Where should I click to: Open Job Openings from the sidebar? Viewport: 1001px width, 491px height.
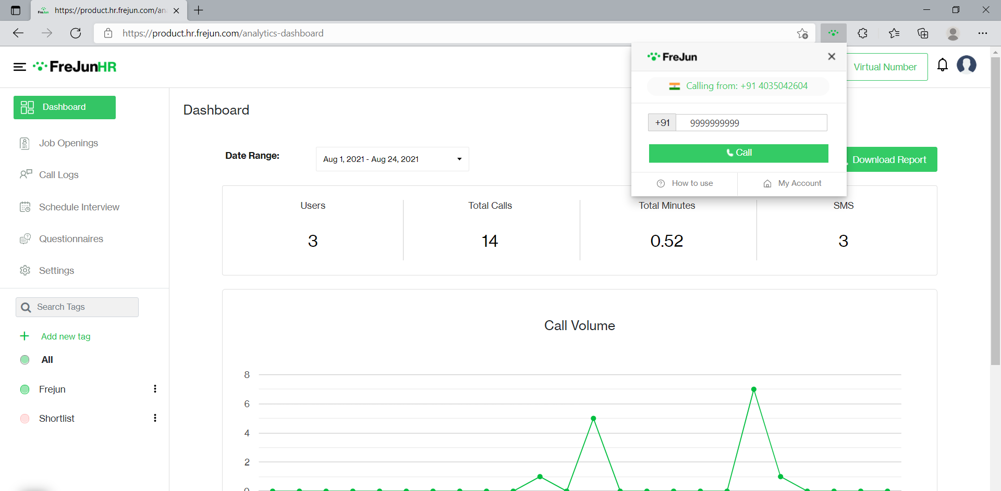click(x=68, y=143)
